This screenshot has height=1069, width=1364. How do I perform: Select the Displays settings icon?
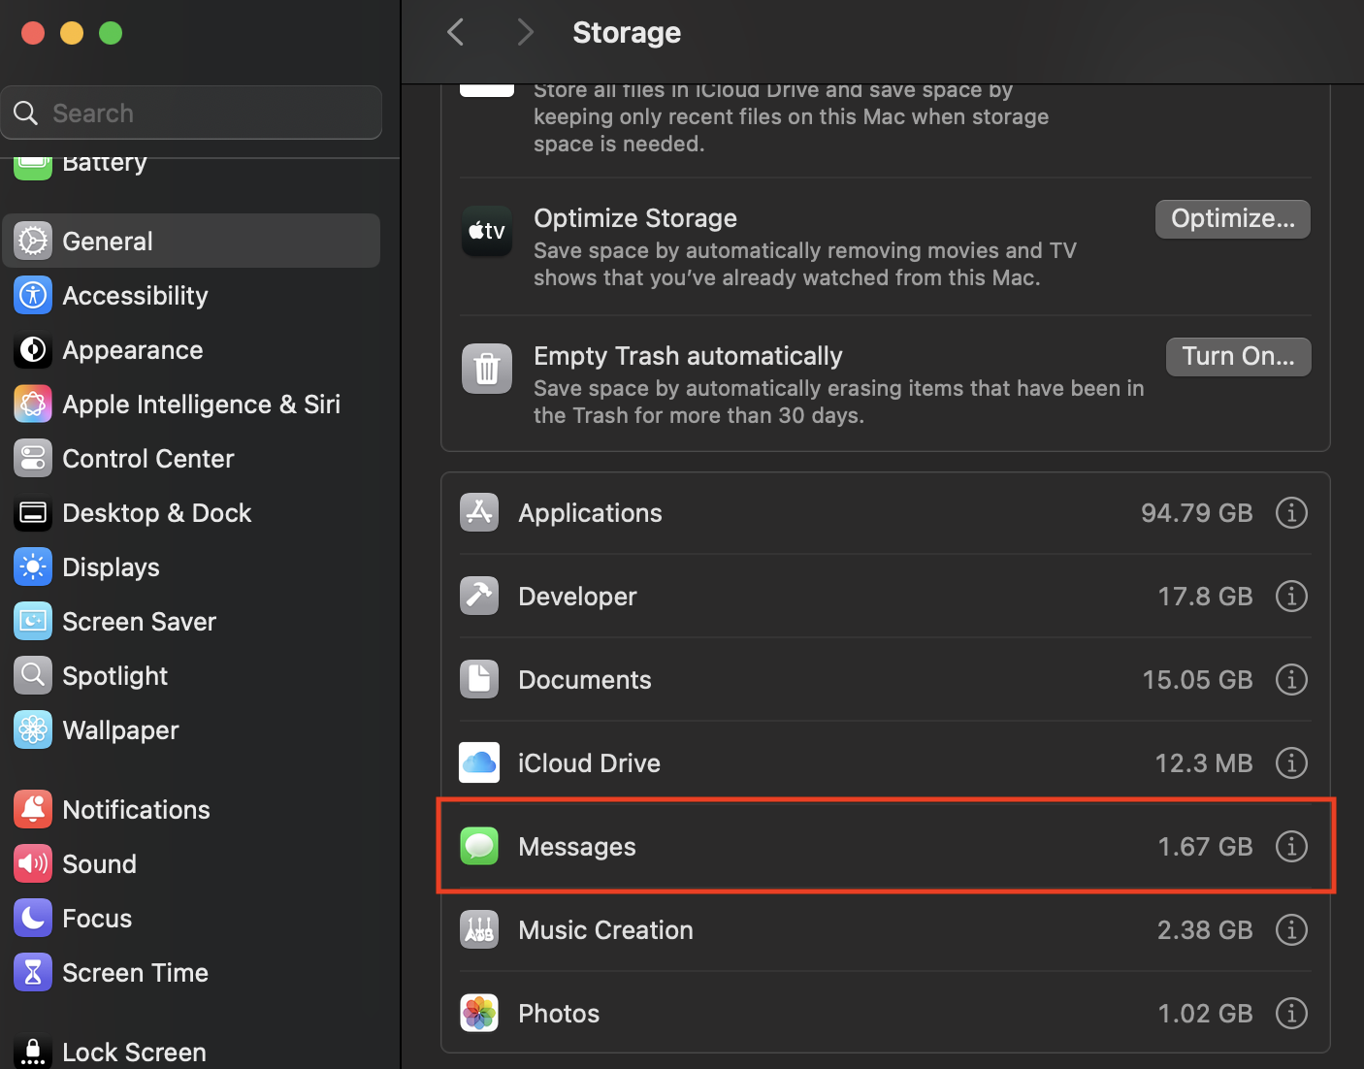[32, 567]
